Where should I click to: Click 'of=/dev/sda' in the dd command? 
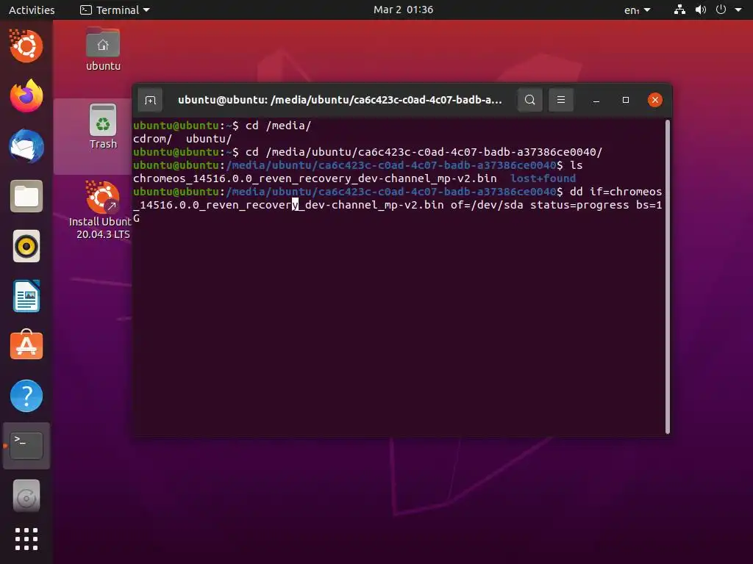click(487, 205)
